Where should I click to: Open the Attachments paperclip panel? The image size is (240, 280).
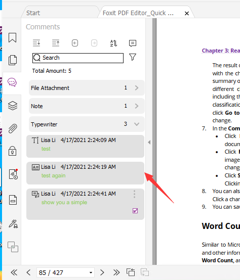(13, 128)
